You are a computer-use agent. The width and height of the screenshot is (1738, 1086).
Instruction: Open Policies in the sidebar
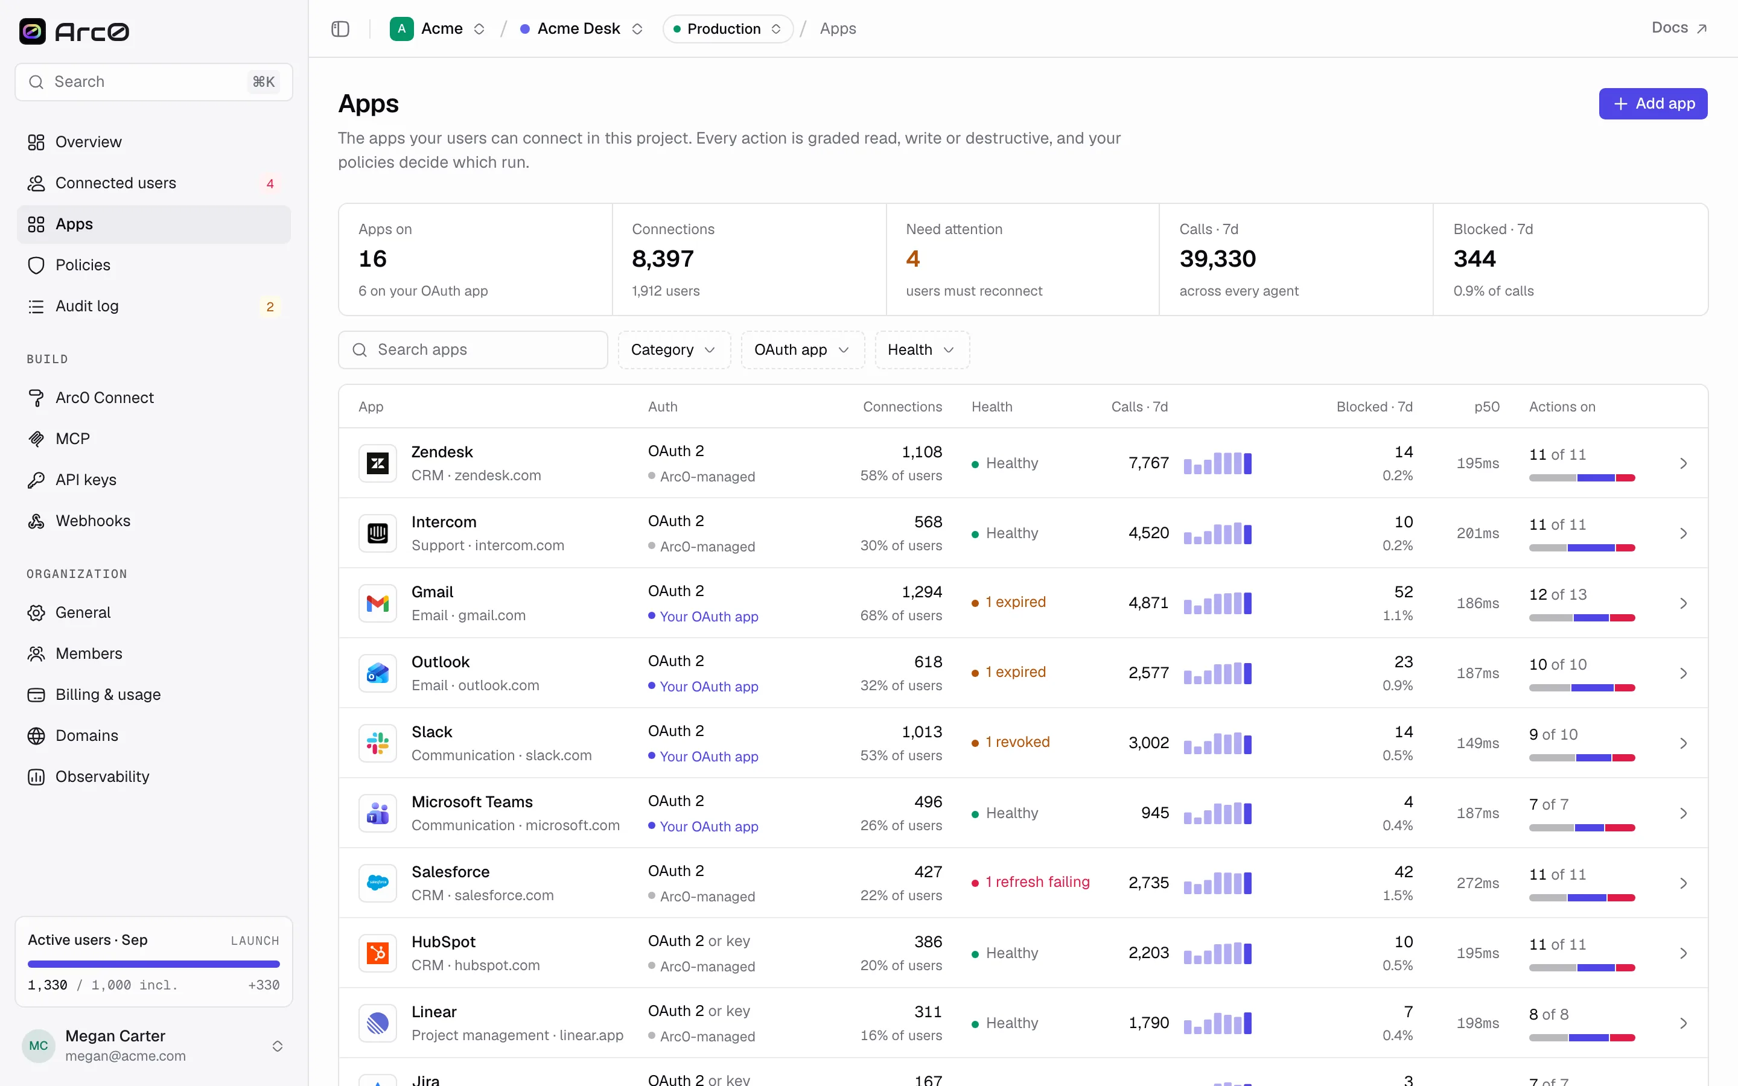coord(154,265)
